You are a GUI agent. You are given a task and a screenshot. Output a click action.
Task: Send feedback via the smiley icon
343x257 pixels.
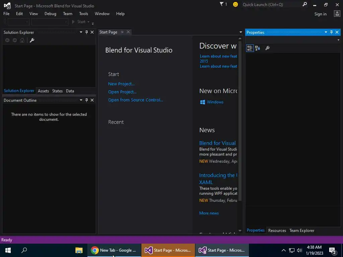tap(235, 4)
